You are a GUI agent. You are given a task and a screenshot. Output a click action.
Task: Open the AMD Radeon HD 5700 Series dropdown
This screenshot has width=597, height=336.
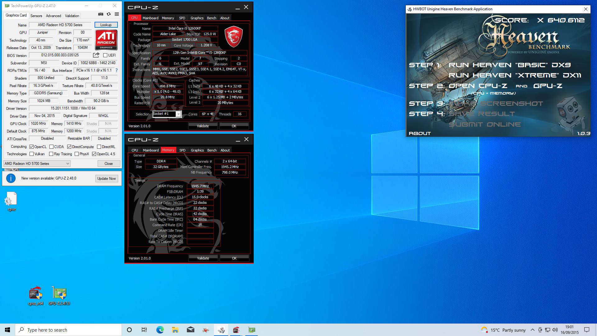tap(37, 164)
